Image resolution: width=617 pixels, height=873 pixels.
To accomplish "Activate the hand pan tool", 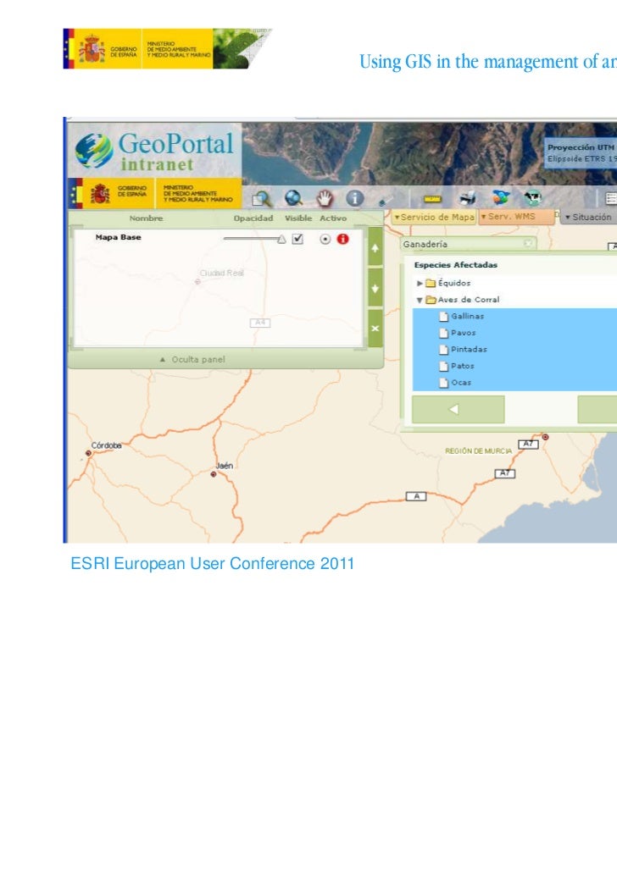I will tap(325, 198).
